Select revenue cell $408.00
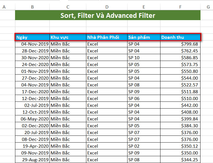The height and width of the screenshot is (163, 213). (180, 112)
